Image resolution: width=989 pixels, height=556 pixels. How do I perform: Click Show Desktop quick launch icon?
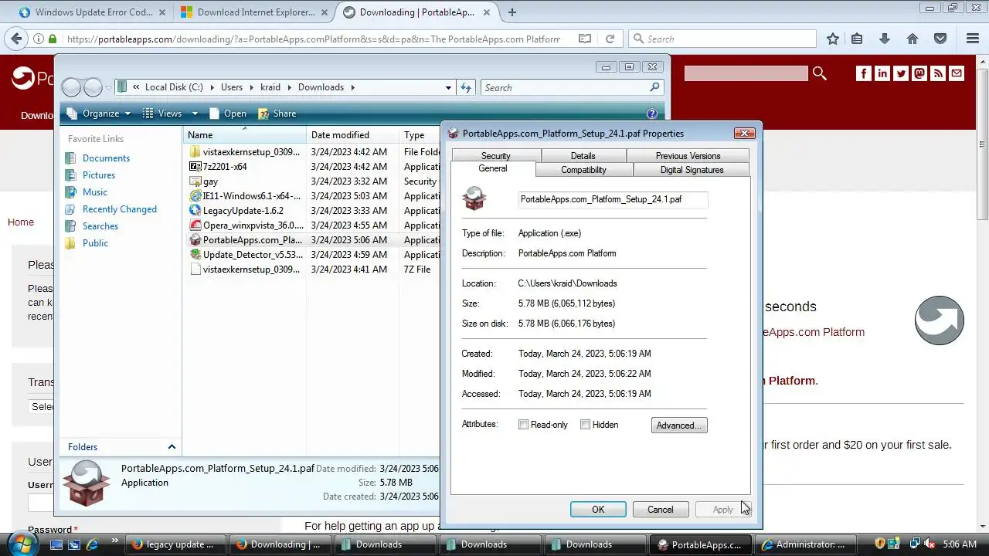(x=56, y=544)
